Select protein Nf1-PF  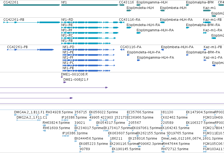88,60
